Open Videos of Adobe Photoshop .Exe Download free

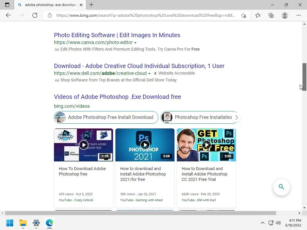pos(118,97)
